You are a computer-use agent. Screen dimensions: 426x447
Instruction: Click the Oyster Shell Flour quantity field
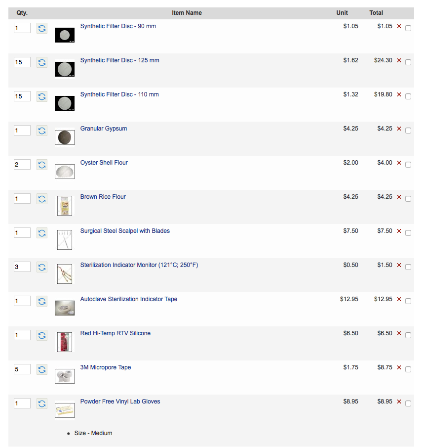point(22,165)
